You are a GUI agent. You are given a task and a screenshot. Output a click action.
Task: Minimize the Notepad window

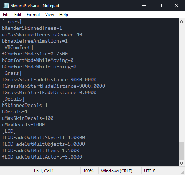point(144,5)
